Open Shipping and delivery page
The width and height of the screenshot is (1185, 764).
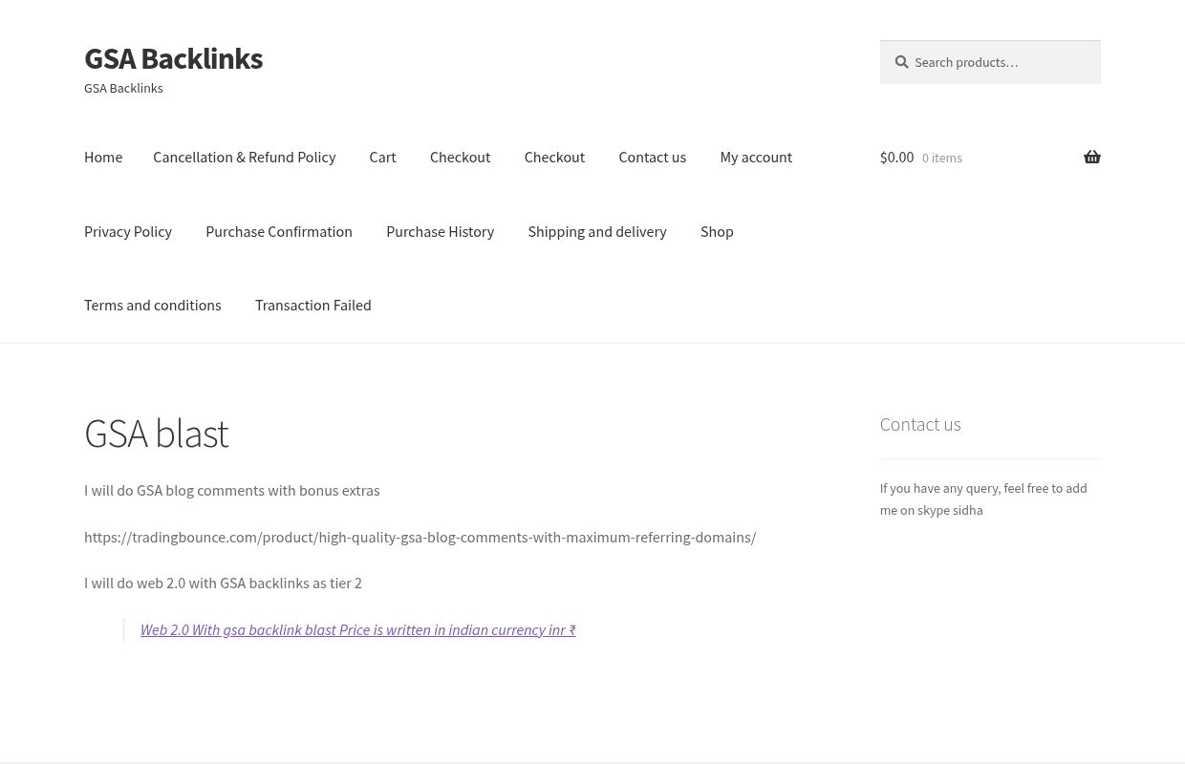(597, 231)
